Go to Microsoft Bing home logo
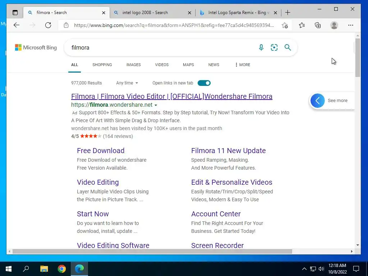368x276 pixels. [36, 47]
